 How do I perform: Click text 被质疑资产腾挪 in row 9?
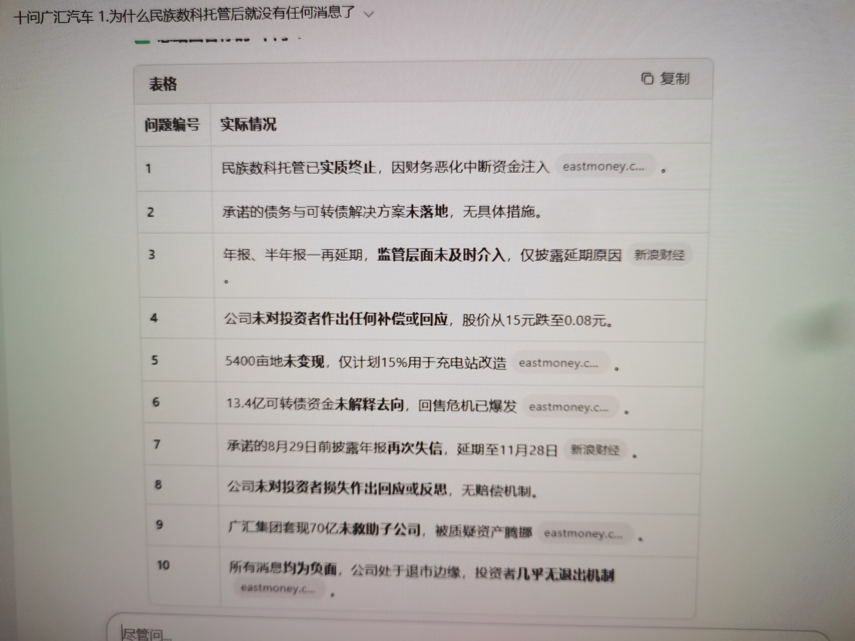click(x=484, y=532)
